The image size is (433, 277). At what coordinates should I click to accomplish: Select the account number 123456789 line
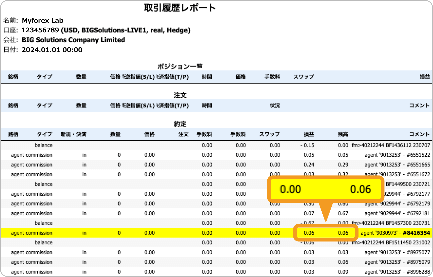click(106, 30)
